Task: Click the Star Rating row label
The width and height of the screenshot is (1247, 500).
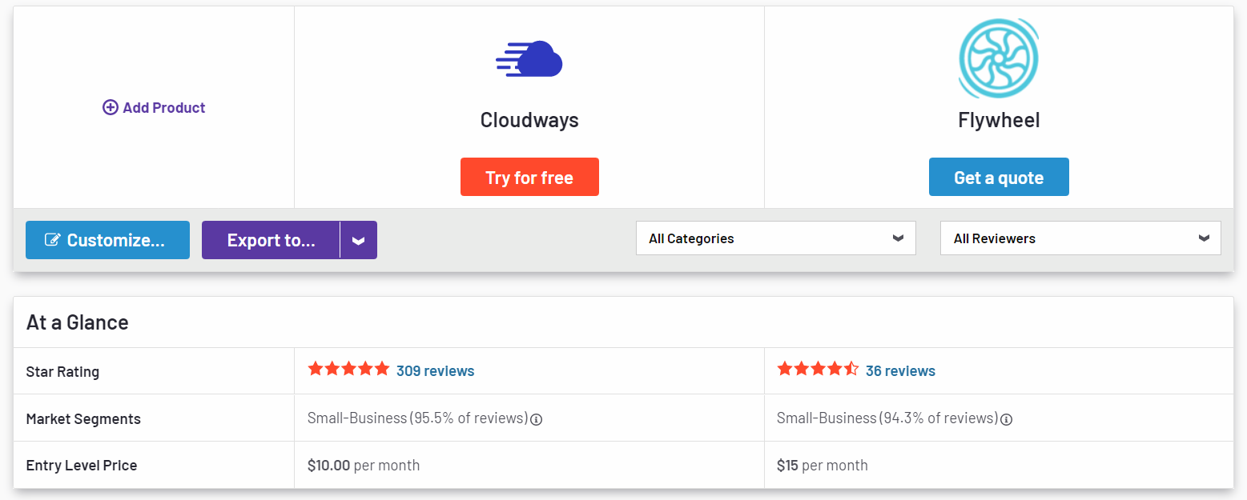Action: (62, 372)
